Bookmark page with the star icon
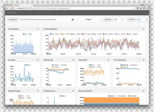This screenshot has height=112, width=154. [x=134, y=8]
